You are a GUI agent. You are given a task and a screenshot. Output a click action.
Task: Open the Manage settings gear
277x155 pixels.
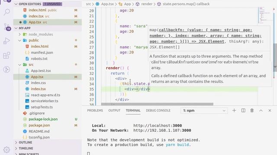pyautogui.click(x=7, y=150)
